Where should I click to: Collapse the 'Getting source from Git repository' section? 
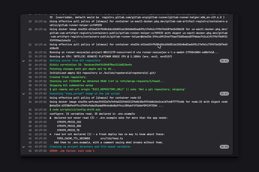click(x=23, y=61)
